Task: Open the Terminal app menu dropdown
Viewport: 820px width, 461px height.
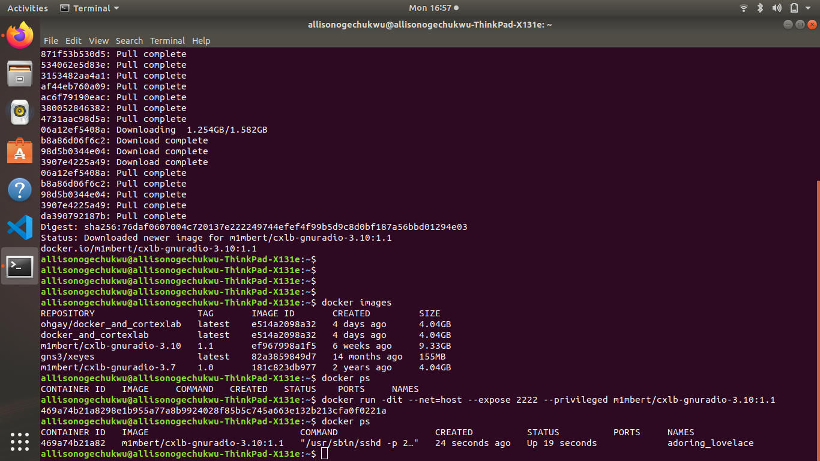Action: (90, 8)
